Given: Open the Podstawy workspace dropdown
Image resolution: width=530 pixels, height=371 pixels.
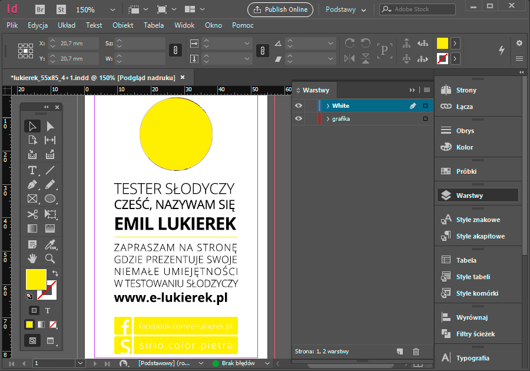Looking at the screenshot, I should (347, 9).
